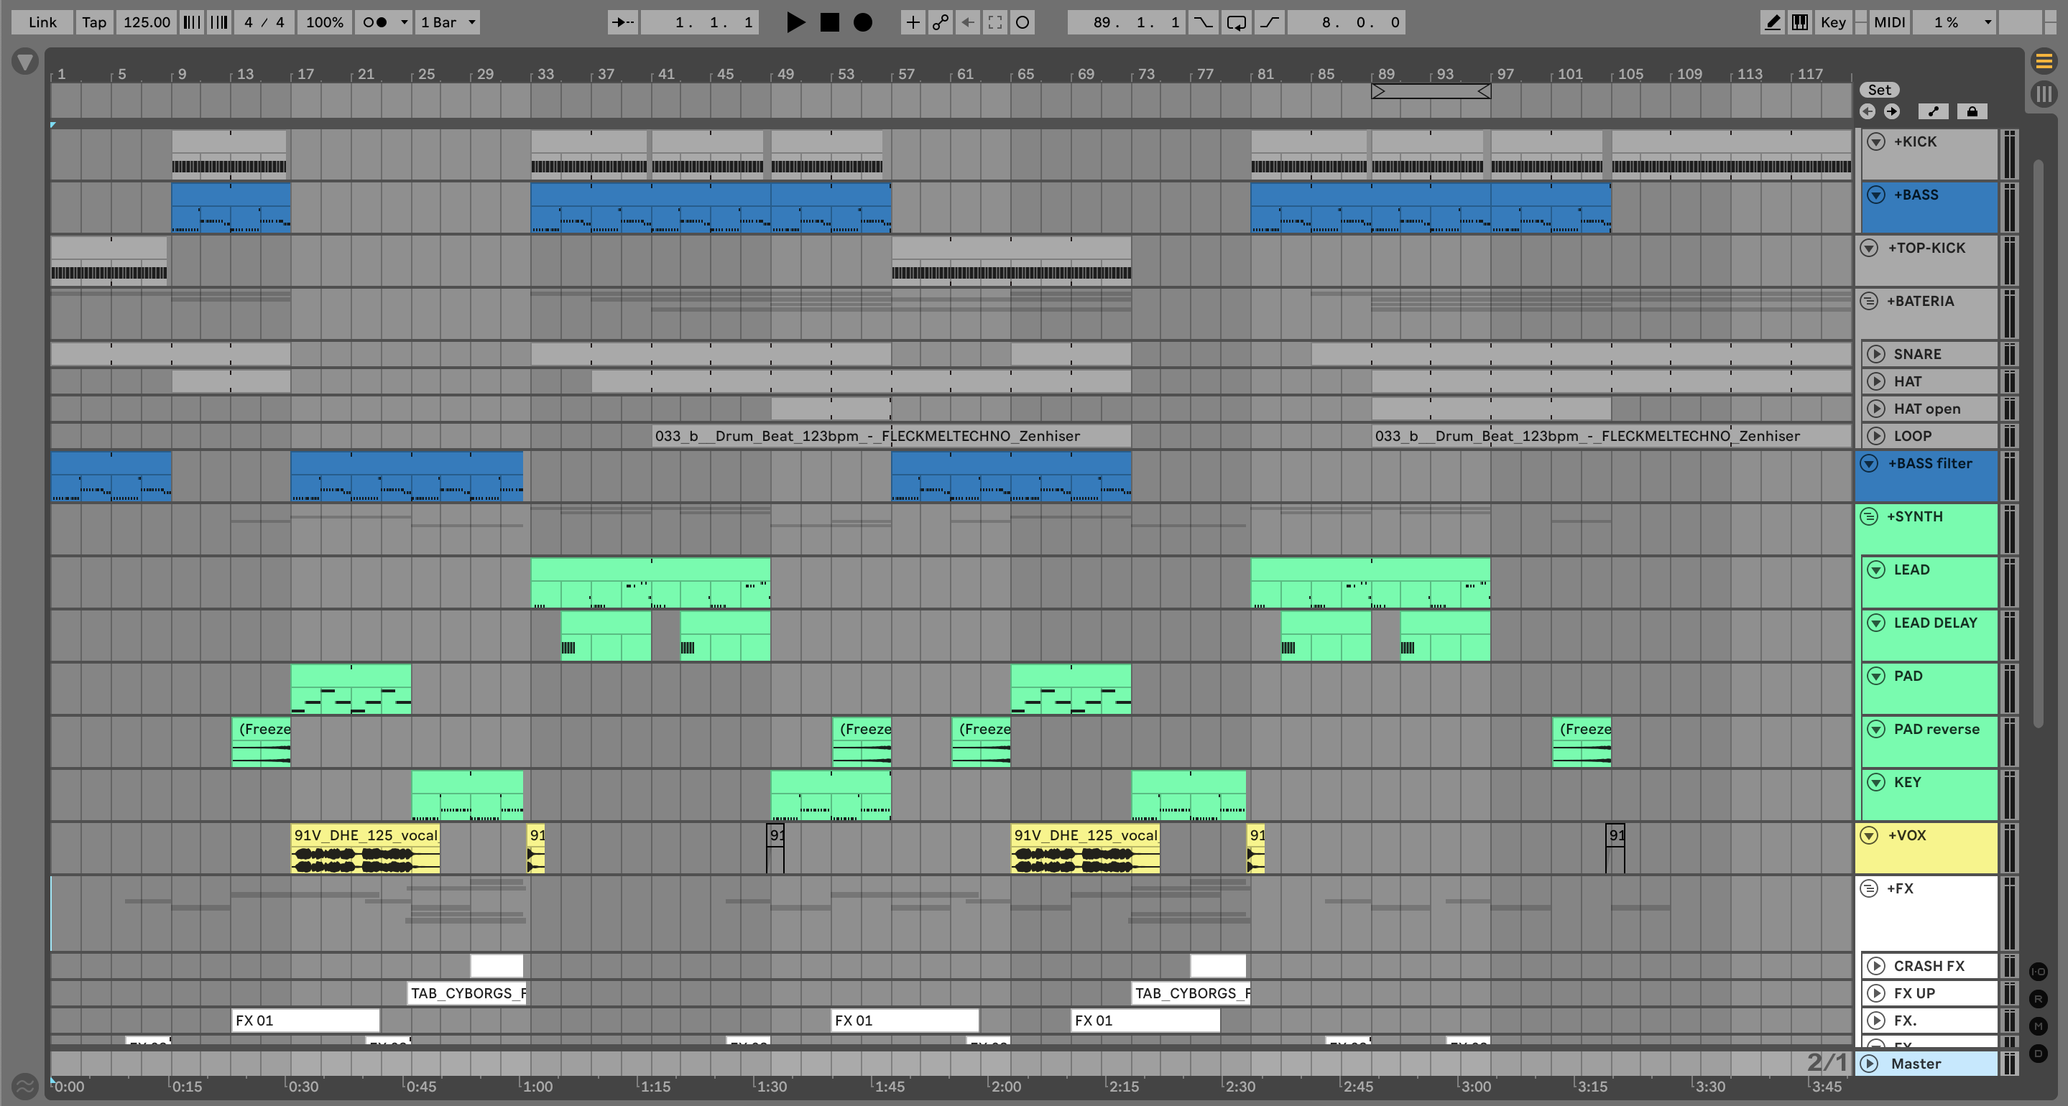Screen dimensions: 2068x1106
Task: Click the Phase Nudge Up icon
Action: (x=218, y=22)
